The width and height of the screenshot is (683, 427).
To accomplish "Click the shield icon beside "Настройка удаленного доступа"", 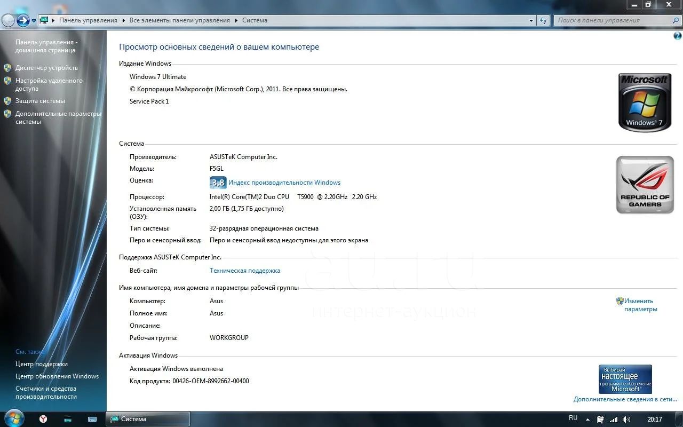I will click(7, 81).
